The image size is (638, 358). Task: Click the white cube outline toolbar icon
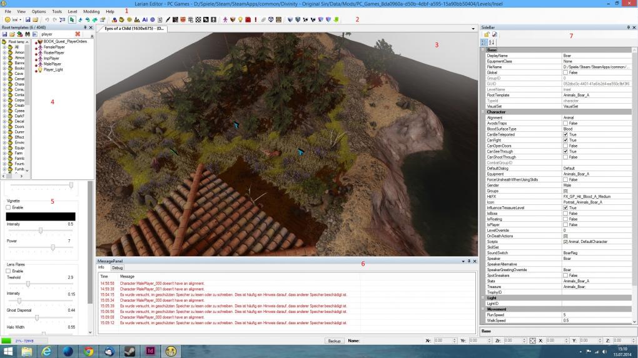pos(271,19)
